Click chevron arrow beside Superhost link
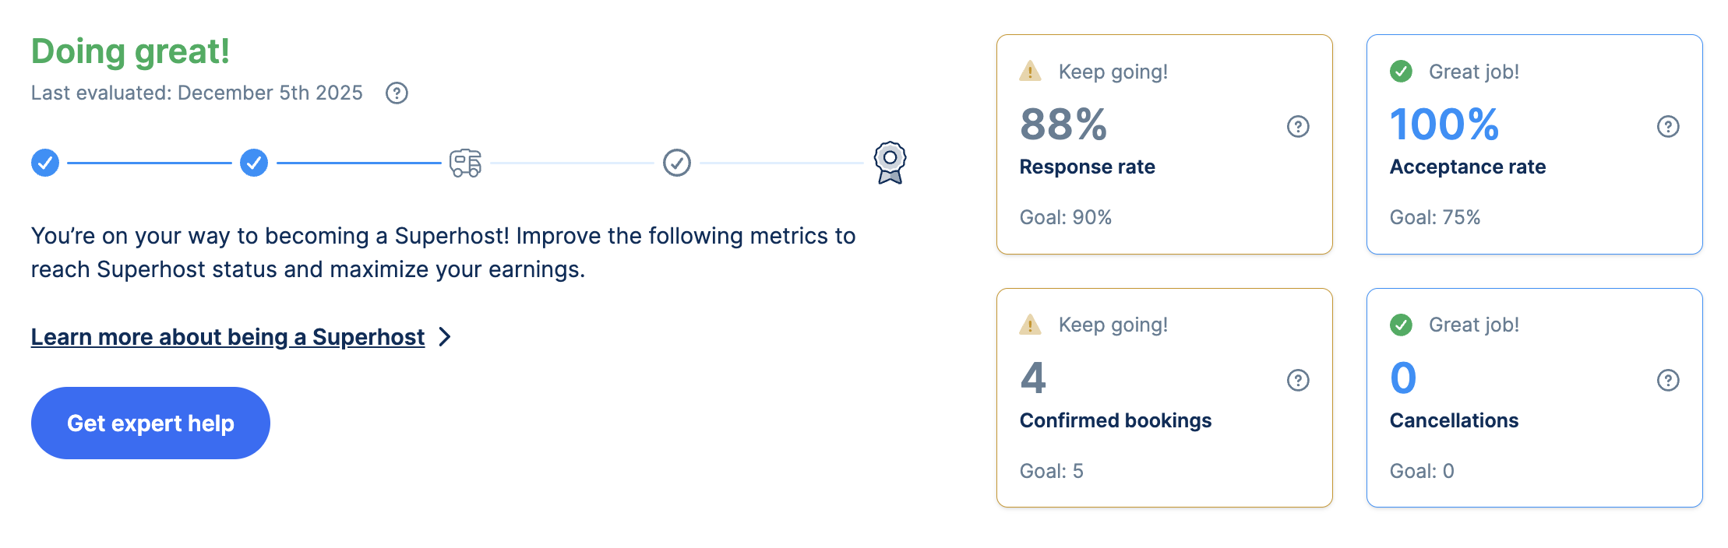The height and width of the screenshot is (548, 1728). [445, 337]
